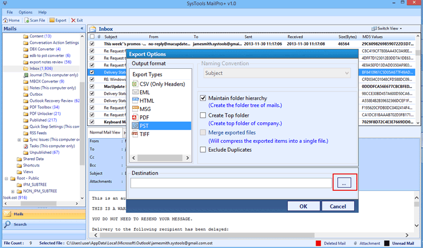Screen dimensions: 423x248
Task: Open the Options menu
Action: point(25,12)
